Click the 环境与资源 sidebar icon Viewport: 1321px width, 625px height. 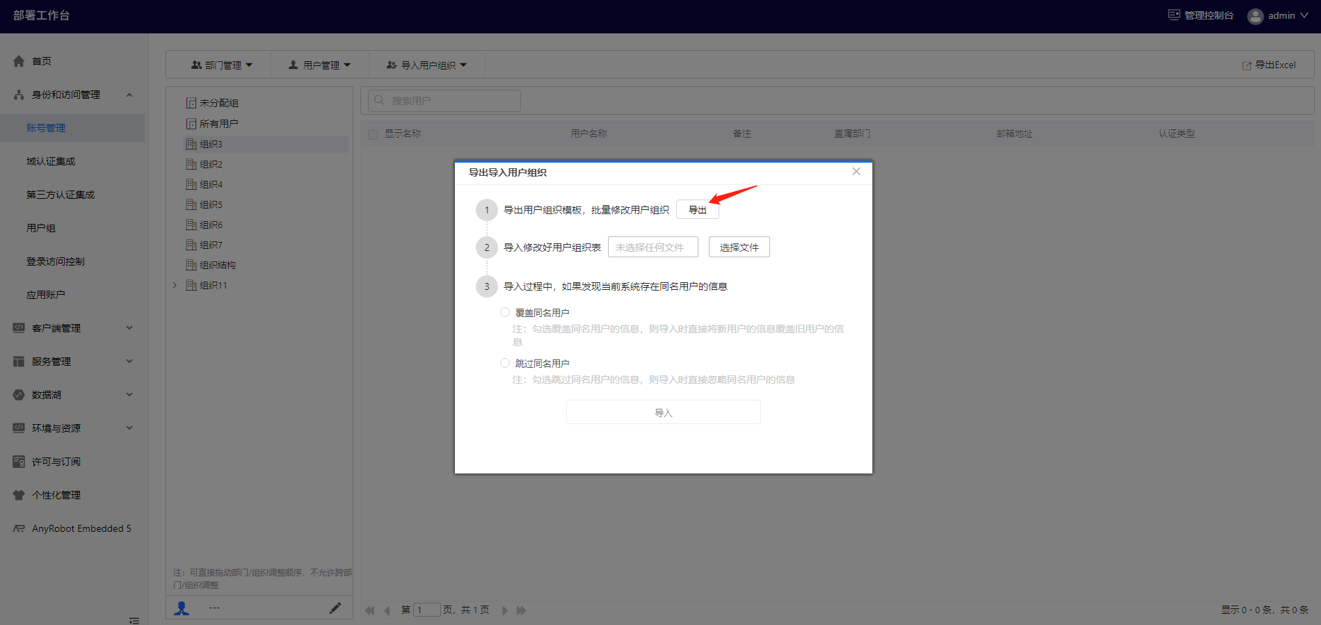pyautogui.click(x=19, y=428)
